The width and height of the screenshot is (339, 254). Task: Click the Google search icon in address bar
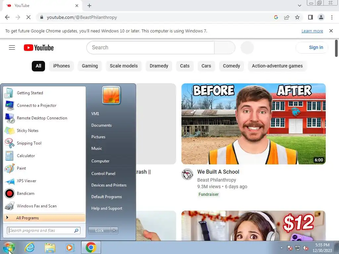pos(276,17)
